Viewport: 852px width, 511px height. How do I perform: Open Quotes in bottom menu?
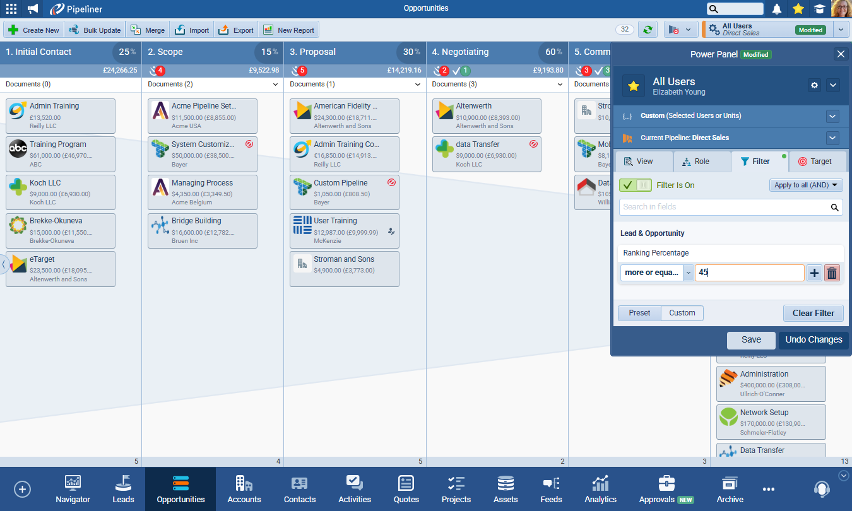406,489
